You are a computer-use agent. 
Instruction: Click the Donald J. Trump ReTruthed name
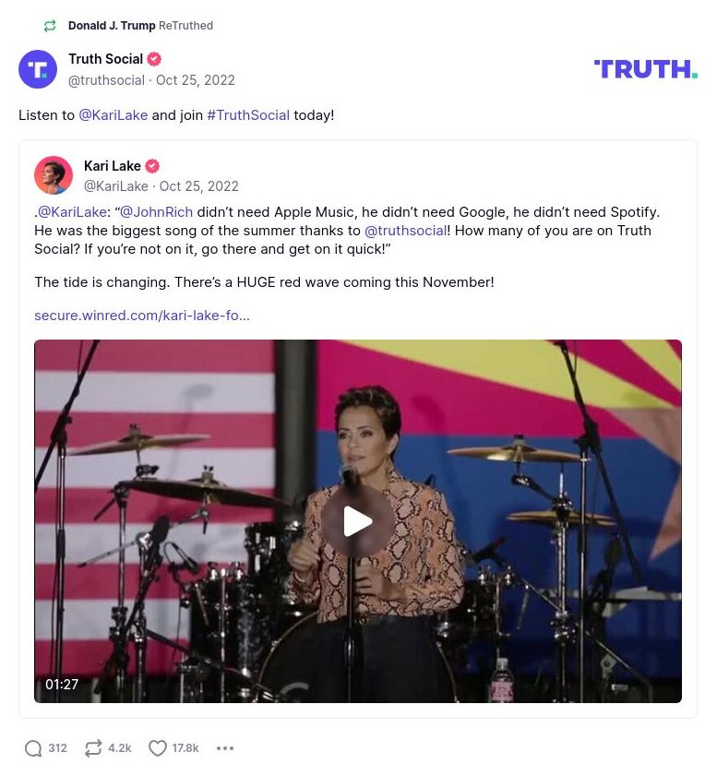pos(112,26)
